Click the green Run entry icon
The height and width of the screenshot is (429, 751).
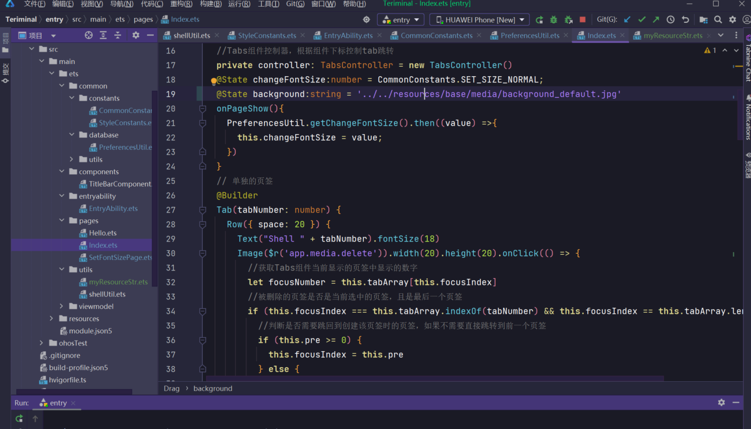(539, 19)
